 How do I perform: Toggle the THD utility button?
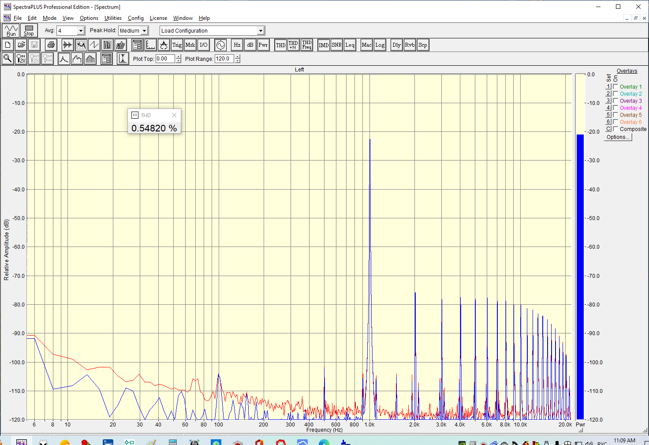pyautogui.click(x=280, y=45)
